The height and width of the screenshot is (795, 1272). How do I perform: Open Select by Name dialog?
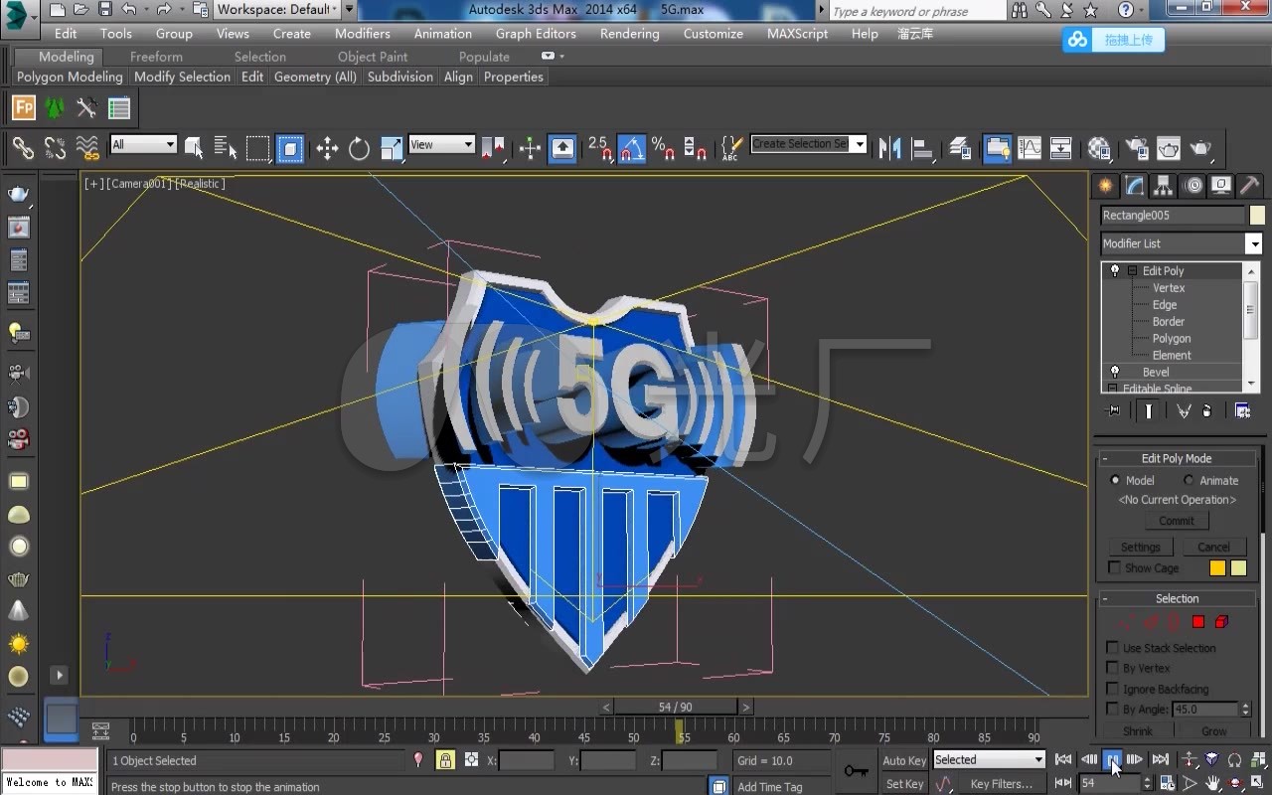[x=226, y=147]
